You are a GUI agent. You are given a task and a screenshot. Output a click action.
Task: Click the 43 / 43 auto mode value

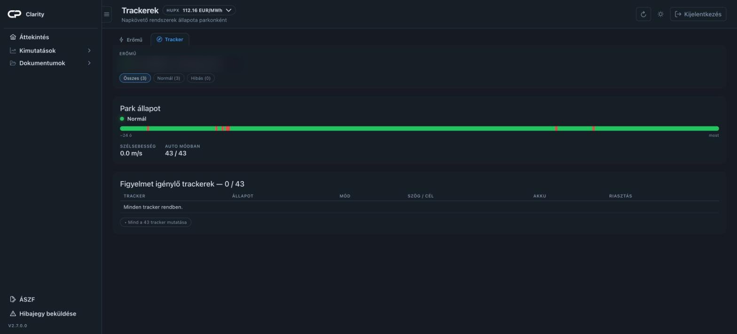pos(176,154)
